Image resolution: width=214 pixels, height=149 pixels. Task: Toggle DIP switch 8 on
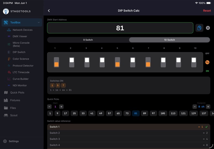tap(163, 62)
